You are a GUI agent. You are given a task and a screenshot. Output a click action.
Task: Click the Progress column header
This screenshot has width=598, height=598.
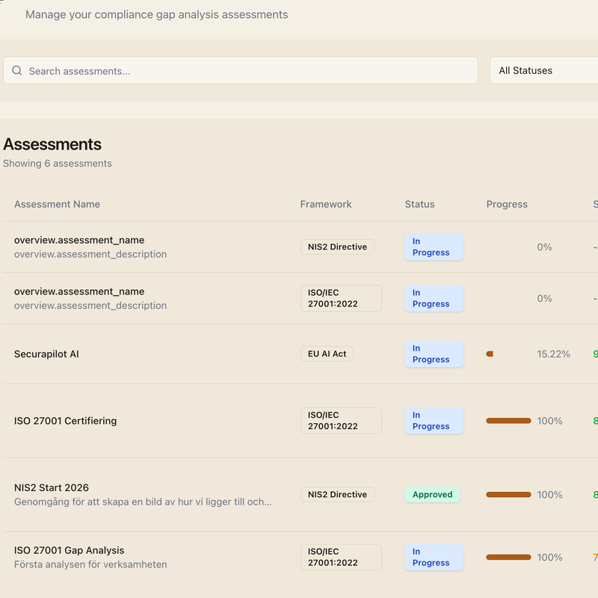[507, 204]
